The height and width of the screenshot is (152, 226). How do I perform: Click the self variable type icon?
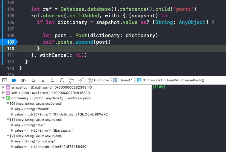pyautogui.click(x=8, y=93)
